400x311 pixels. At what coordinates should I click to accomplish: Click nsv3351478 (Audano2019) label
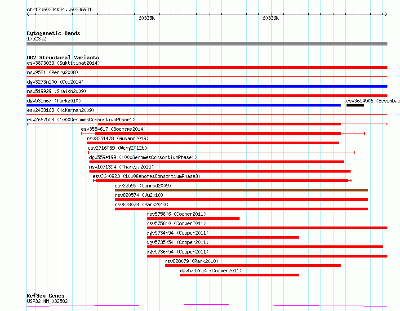point(118,138)
